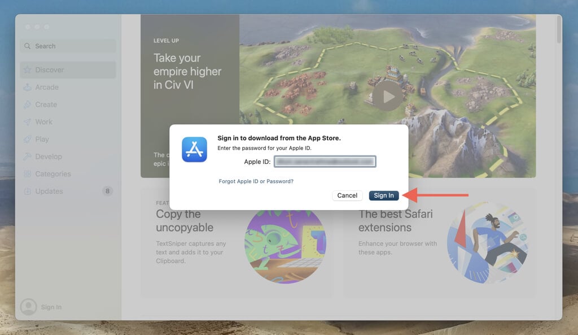Click the Sign In label in the sidebar
This screenshot has width=578, height=335.
(51, 307)
